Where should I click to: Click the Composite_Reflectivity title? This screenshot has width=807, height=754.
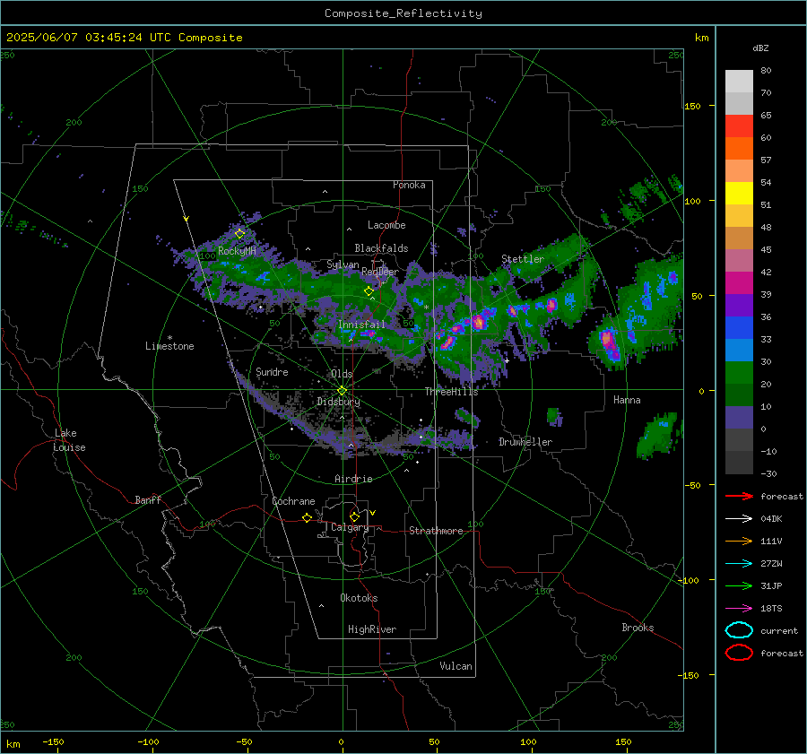pos(403,13)
